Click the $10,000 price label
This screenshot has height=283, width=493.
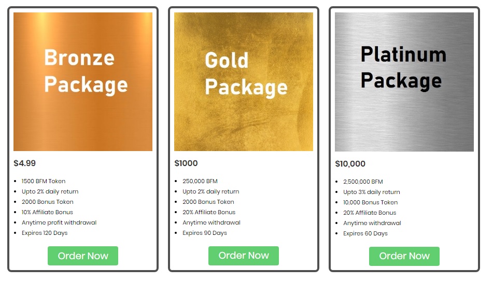click(x=350, y=164)
